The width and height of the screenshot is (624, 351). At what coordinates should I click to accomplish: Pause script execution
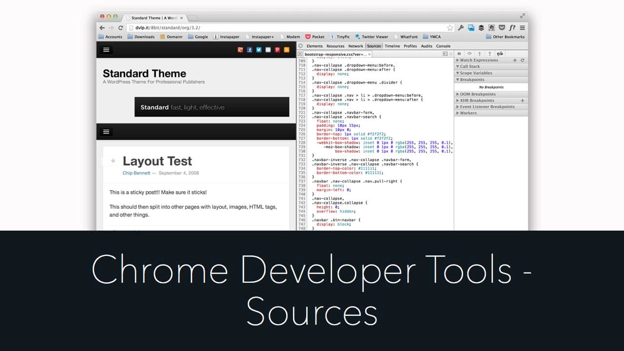[459, 54]
